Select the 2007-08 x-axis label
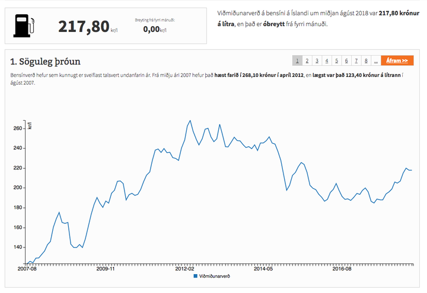 pyautogui.click(x=27, y=268)
